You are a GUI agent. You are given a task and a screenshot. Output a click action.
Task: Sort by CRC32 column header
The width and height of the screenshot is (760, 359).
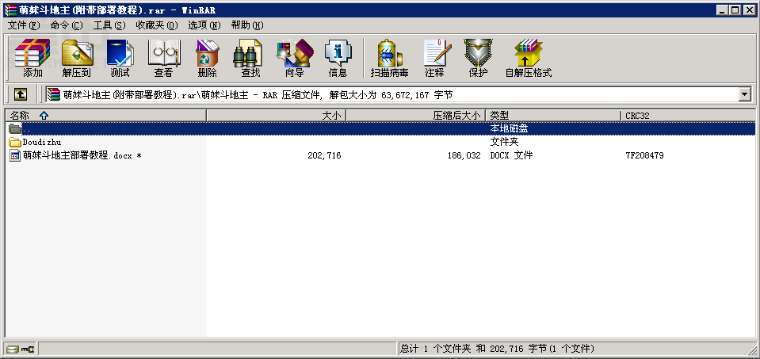688,115
